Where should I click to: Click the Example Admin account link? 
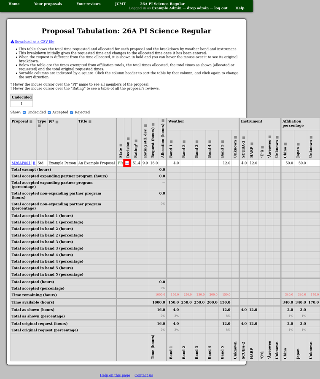[x=167, y=8]
